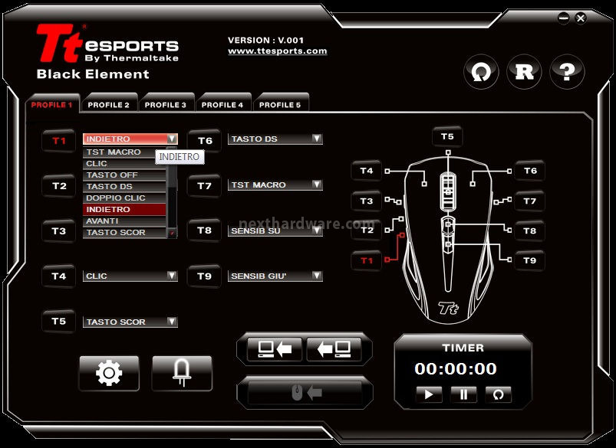Screen dimensions: 616x448
Task: Open the www.ttesports.com link
Action: (x=278, y=51)
